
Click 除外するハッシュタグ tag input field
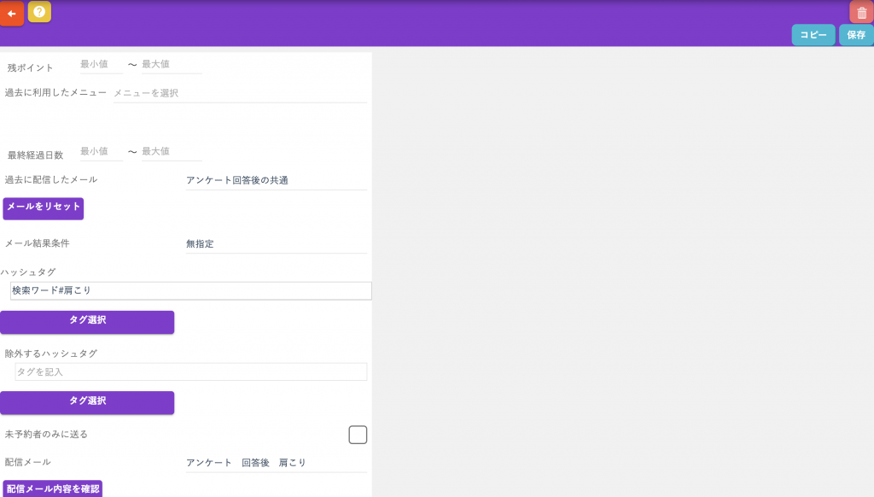[190, 372]
